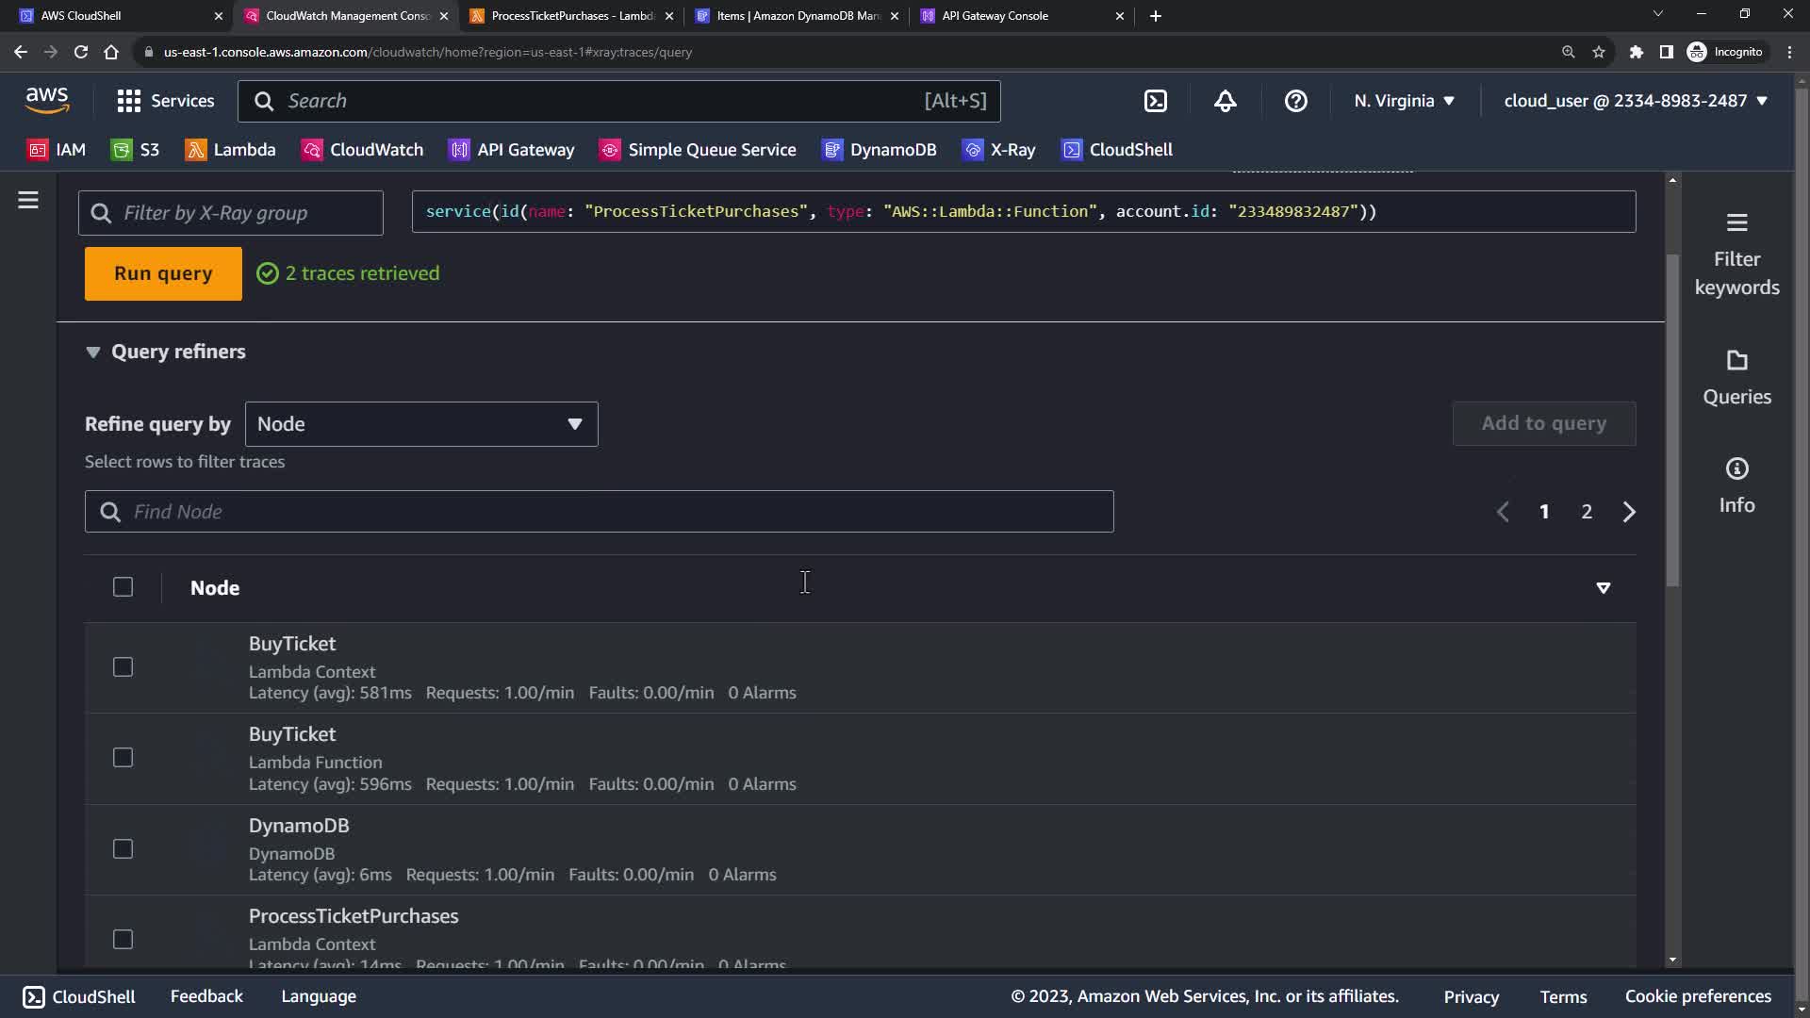Collapse the Query refiners section

(93, 352)
